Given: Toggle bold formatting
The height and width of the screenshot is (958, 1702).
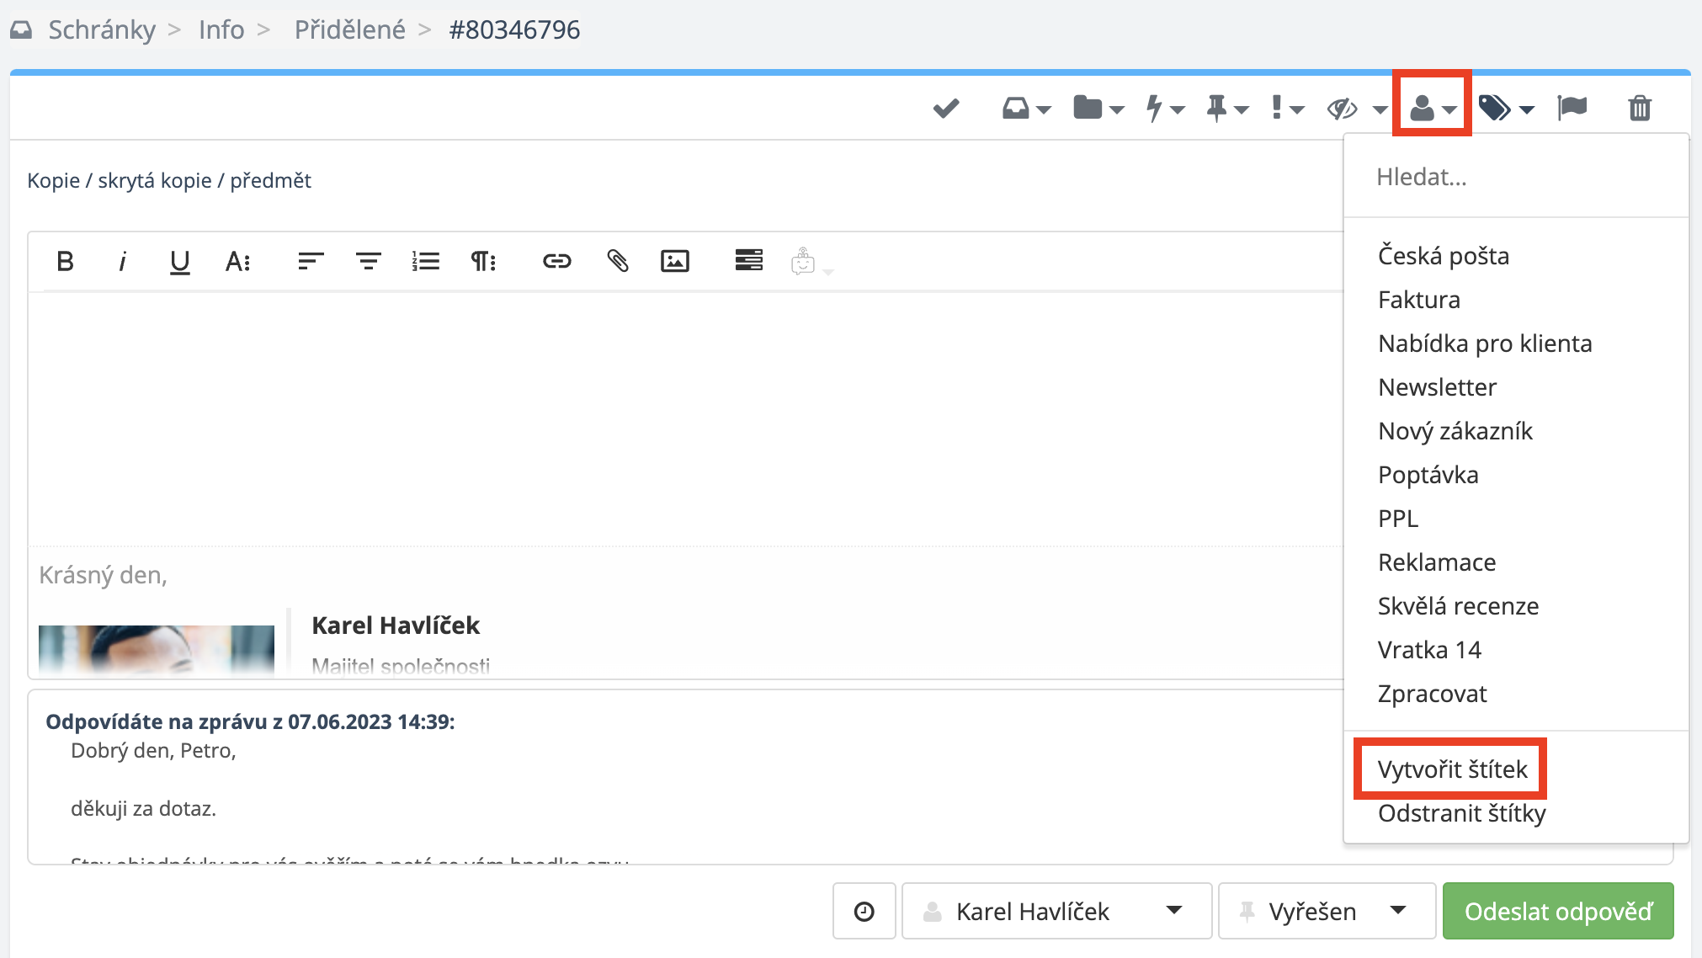Looking at the screenshot, I should [x=65, y=262].
